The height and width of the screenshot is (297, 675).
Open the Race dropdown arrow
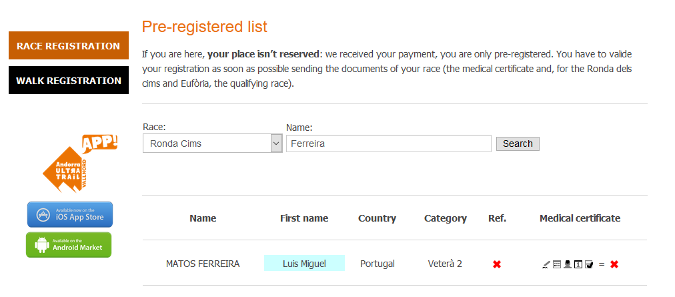276,143
